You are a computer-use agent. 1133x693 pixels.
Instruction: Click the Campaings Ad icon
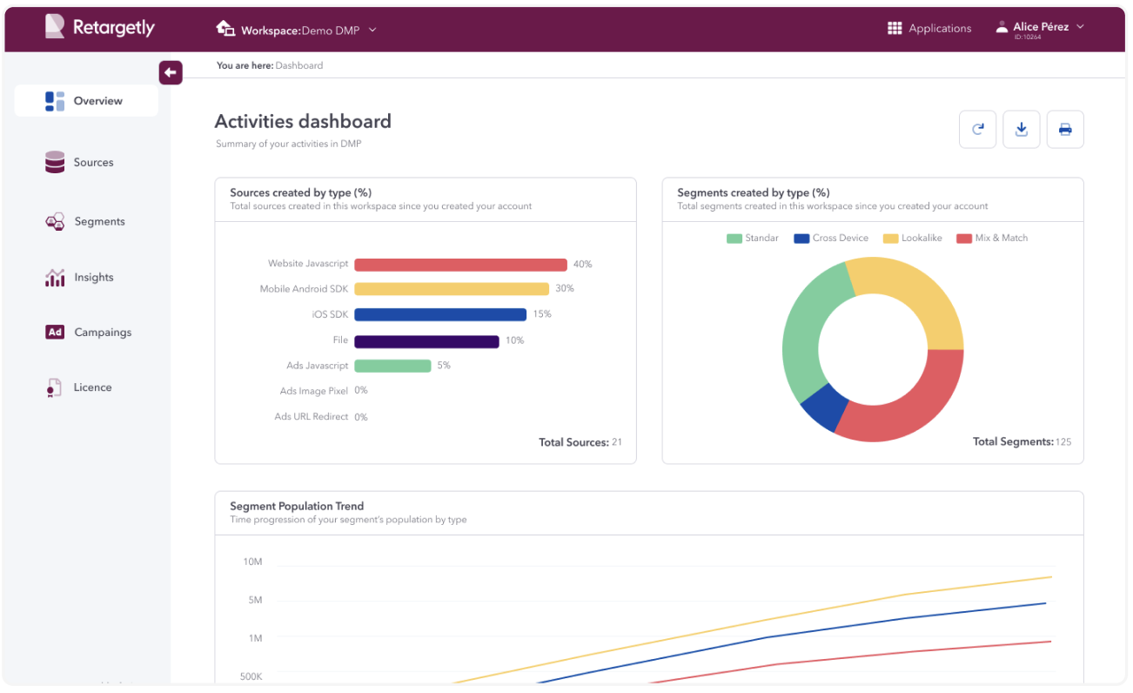pyautogui.click(x=55, y=332)
